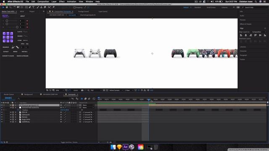Open the Composition menu
This screenshot has width=269, height=151.
coord(43,2)
